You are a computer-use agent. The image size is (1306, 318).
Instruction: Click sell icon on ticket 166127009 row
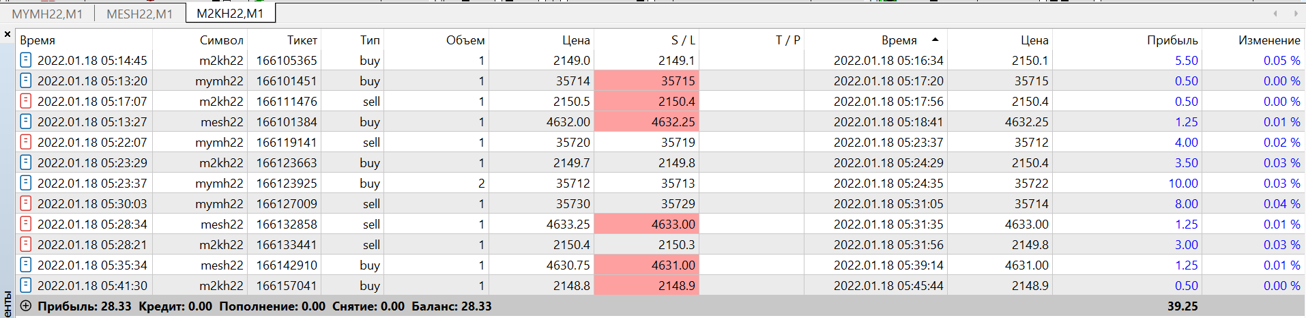point(26,203)
